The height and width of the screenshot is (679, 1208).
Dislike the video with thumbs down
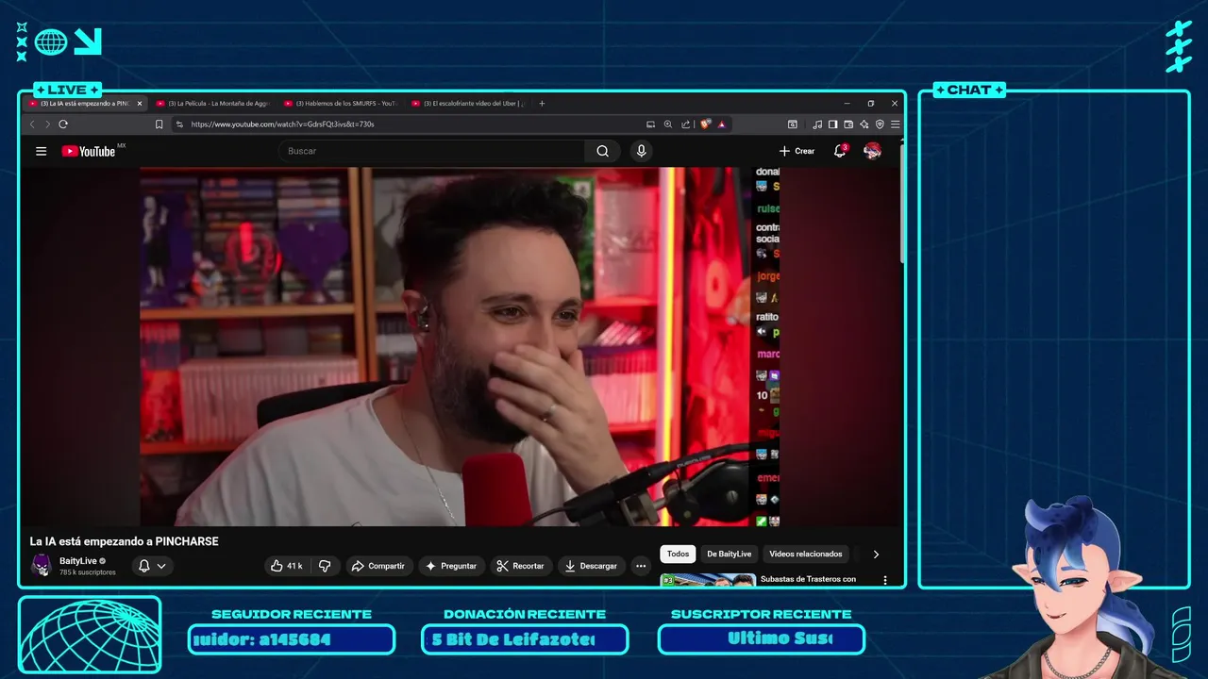pyautogui.click(x=325, y=566)
